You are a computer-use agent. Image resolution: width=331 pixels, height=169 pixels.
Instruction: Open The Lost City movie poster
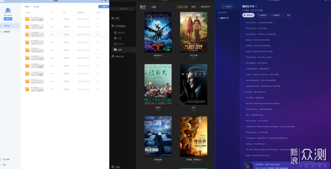(x=194, y=32)
